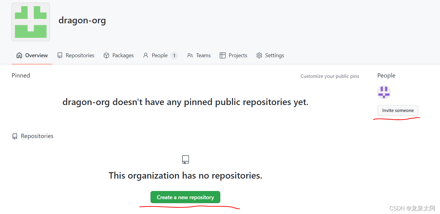Open organization Settings tab

pos(270,55)
